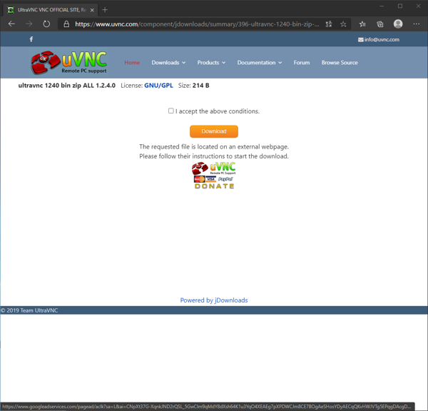The width and height of the screenshot is (428, 411).
Task: Click 'ultravnc 1240 bin zip ALL 1.2.4.0' title
Action: tap(67, 86)
